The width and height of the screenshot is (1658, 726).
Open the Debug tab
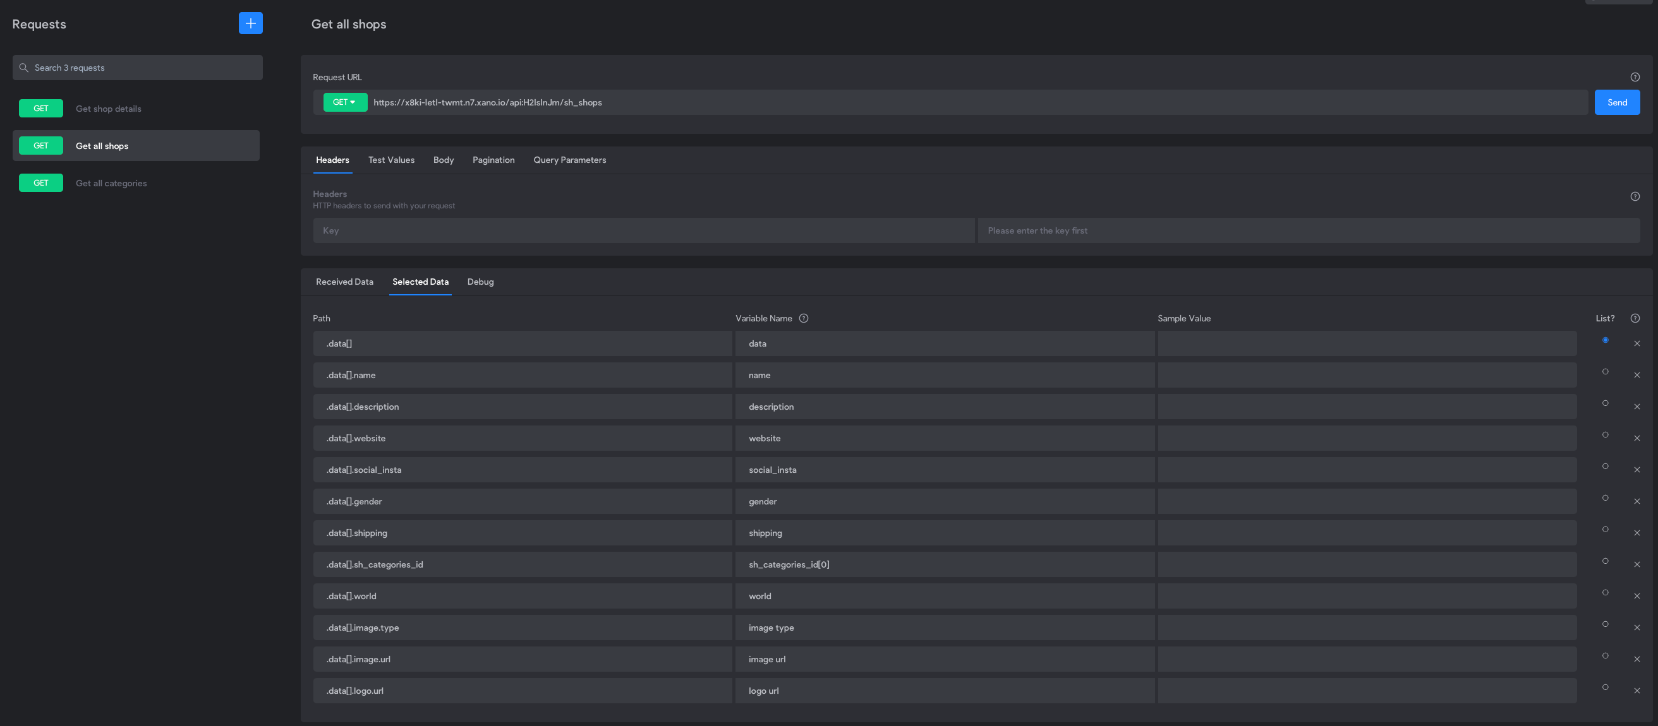pos(480,282)
